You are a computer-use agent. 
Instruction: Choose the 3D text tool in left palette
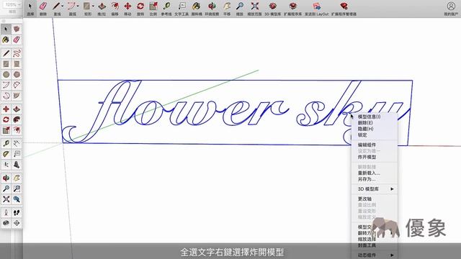point(17,165)
